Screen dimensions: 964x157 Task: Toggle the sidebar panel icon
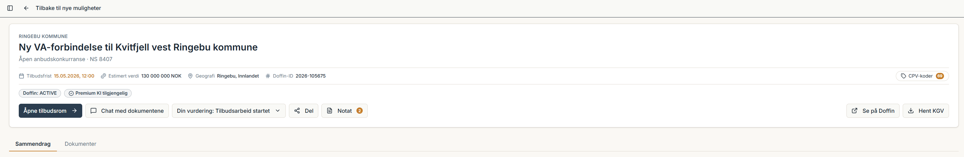(10, 8)
